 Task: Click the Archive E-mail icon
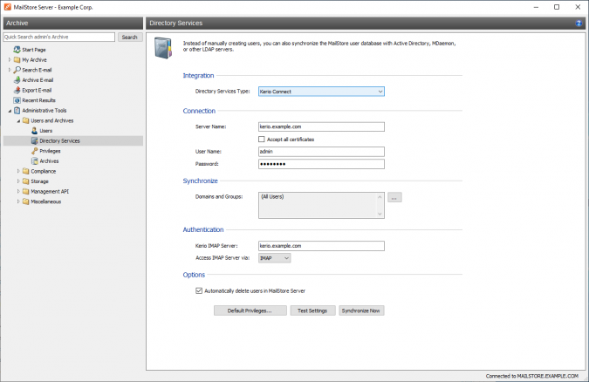[17, 80]
